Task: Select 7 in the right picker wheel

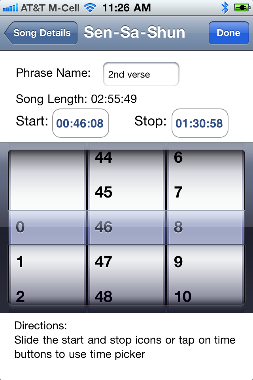Action: (x=178, y=192)
